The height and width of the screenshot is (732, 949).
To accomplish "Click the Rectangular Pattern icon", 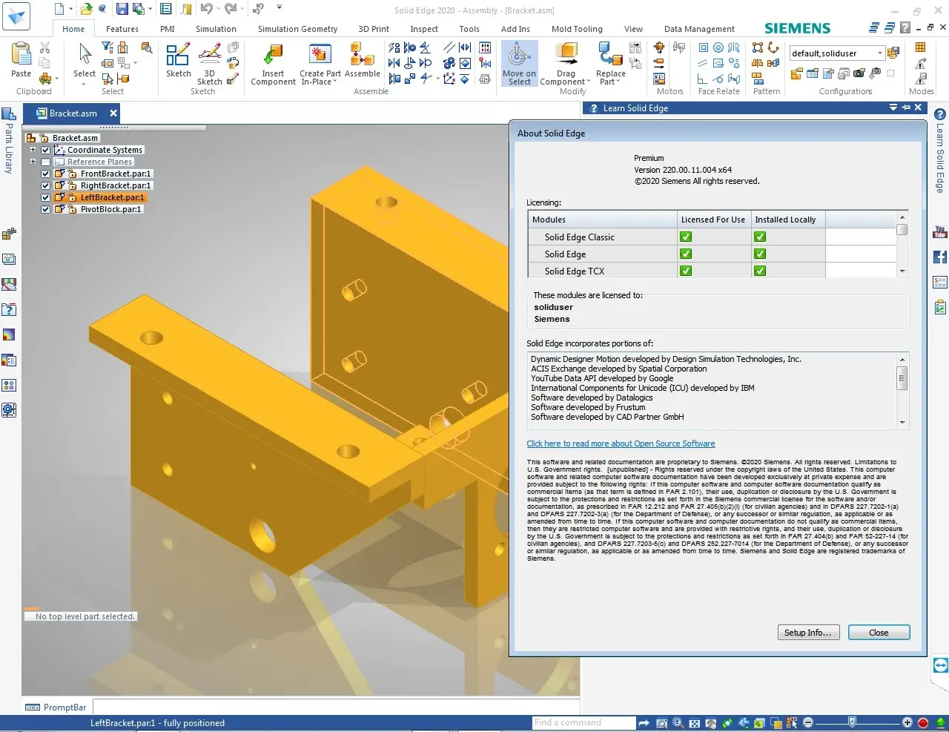I will (758, 47).
